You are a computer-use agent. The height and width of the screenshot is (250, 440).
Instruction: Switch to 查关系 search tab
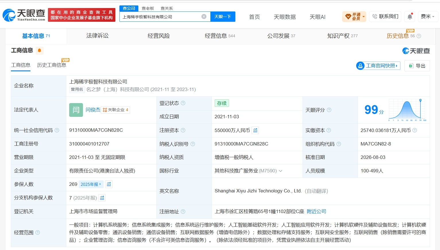point(167,8)
